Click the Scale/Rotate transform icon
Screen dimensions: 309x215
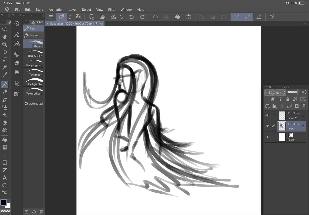point(188,17)
